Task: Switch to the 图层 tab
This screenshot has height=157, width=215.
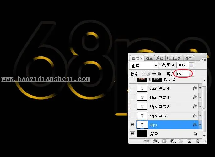Action: click(136, 58)
